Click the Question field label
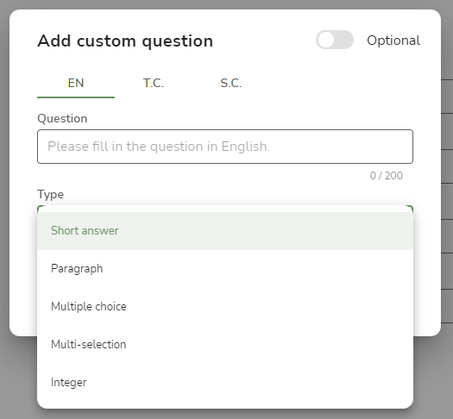The width and height of the screenshot is (453, 419). coord(62,119)
